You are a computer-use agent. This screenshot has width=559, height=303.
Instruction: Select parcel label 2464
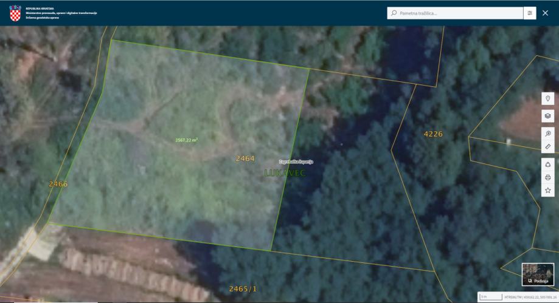[x=245, y=158]
